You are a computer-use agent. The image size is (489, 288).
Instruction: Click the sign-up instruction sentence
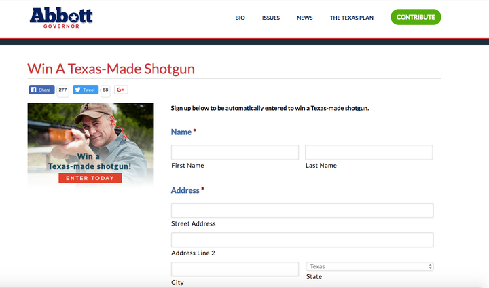pyautogui.click(x=270, y=108)
